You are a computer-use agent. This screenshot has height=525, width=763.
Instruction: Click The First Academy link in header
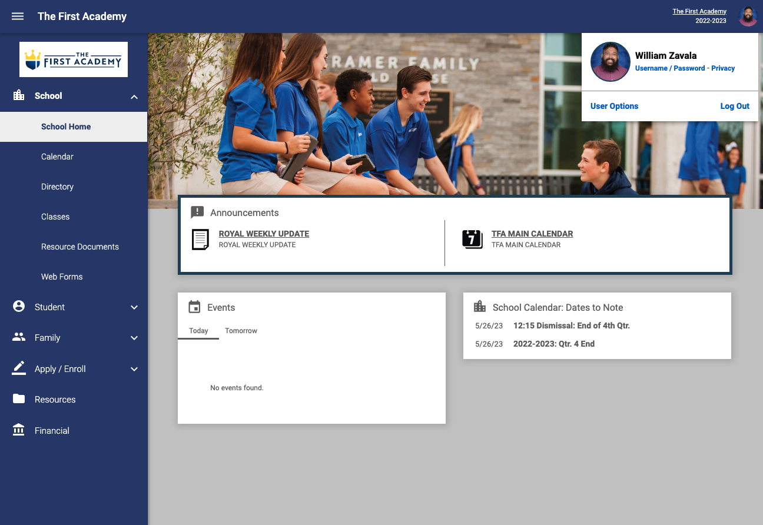coord(699,11)
